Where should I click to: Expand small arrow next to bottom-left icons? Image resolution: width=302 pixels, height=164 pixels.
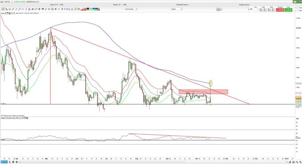[20, 162]
